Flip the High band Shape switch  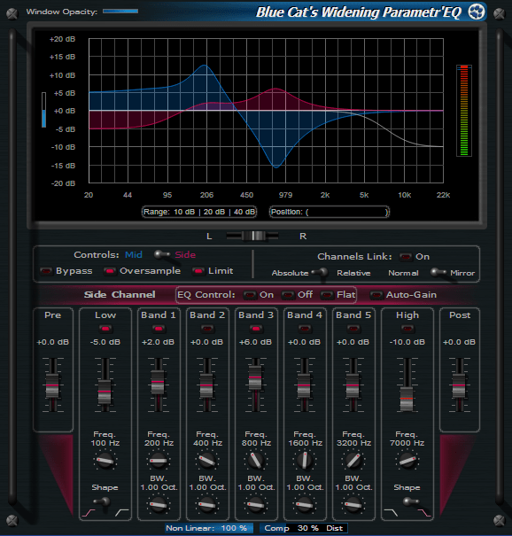(410, 501)
